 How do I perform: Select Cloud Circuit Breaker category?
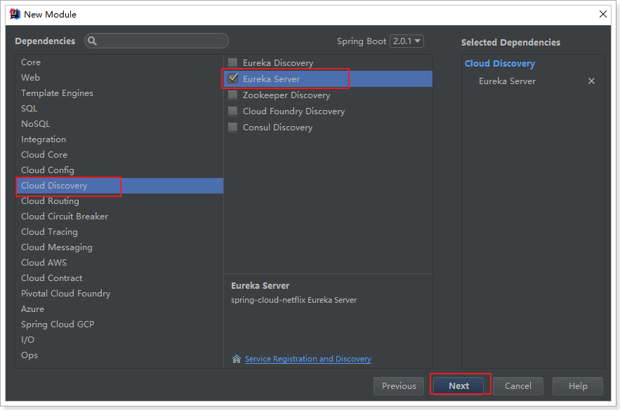pyautogui.click(x=119, y=217)
